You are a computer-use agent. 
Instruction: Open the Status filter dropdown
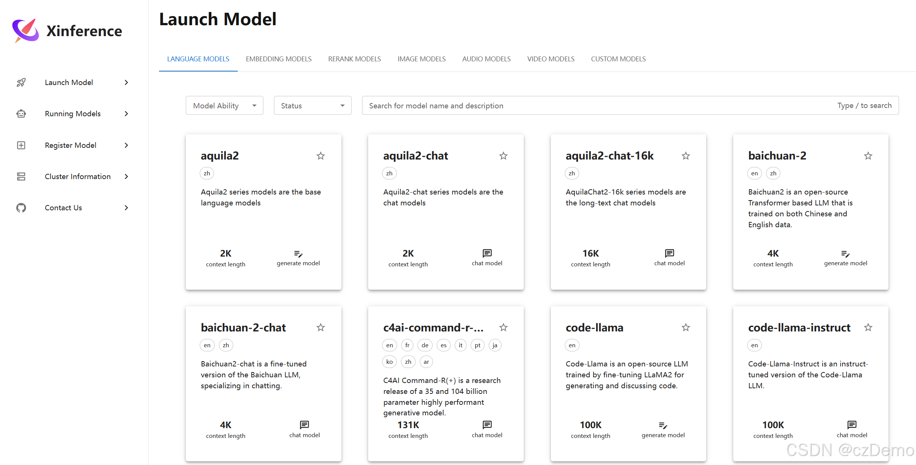pyautogui.click(x=313, y=105)
